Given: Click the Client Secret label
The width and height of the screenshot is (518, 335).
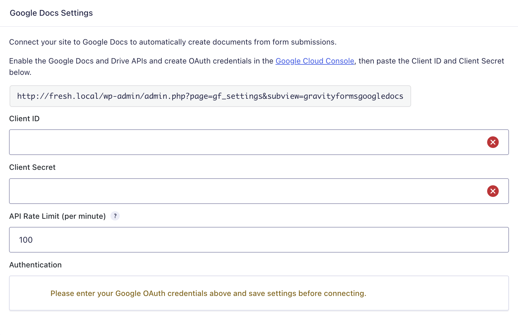Looking at the screenshot, I should coord(32,167).
